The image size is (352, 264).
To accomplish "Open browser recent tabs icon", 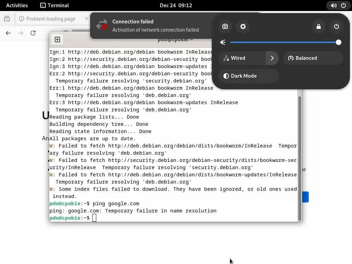I will [7, 19].
